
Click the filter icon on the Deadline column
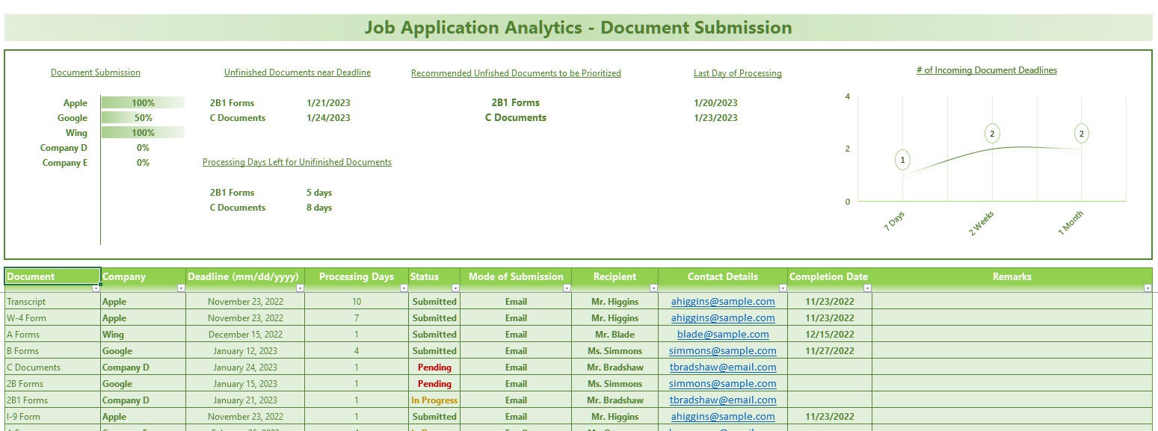[x=299, y=287]
